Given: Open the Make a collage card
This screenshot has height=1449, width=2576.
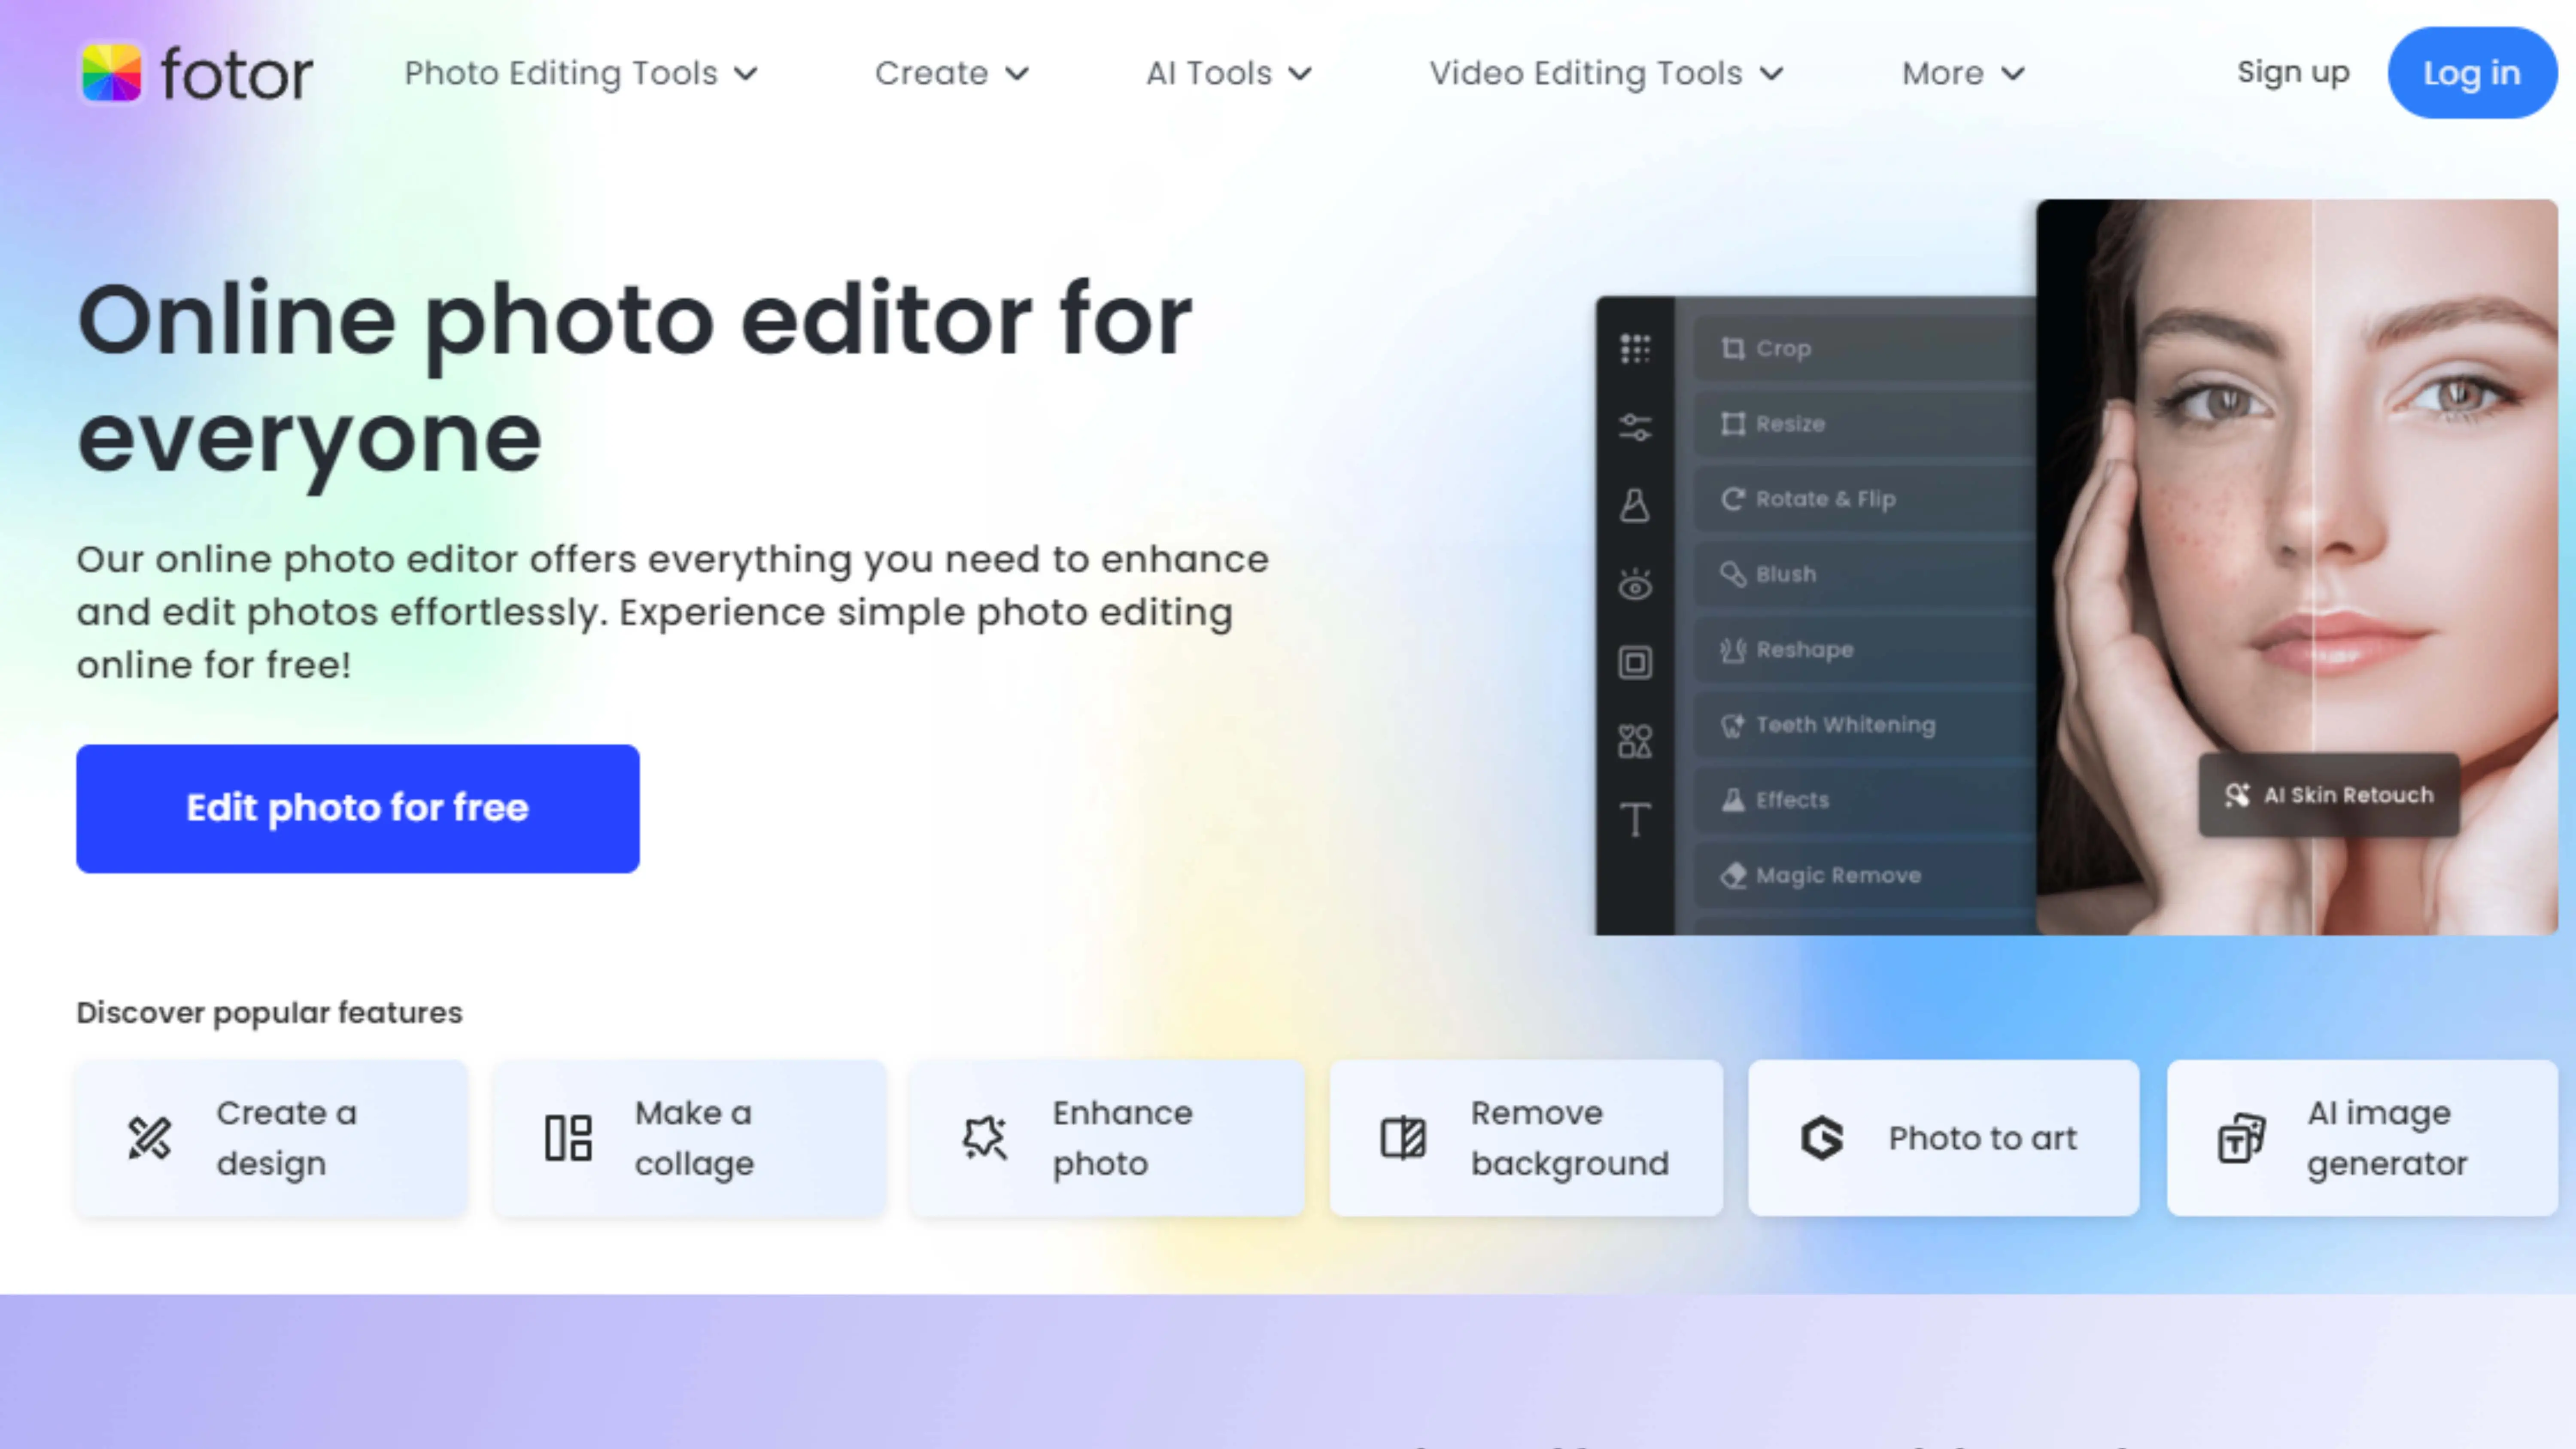Looking at the screenshot, I should coord(690,1138).
